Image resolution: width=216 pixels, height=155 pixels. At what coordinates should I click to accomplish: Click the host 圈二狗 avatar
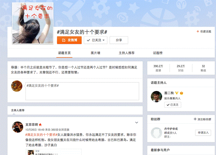[156, 97]
